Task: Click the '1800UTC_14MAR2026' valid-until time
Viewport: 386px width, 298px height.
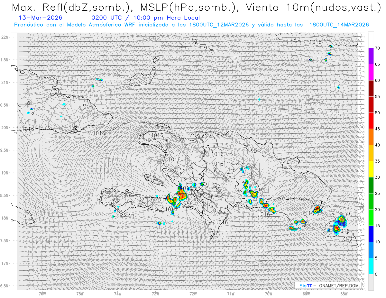Action: click(339, 25)
